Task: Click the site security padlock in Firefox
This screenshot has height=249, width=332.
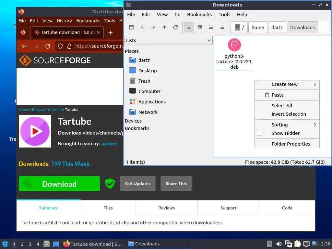Action: coord(69,46)
